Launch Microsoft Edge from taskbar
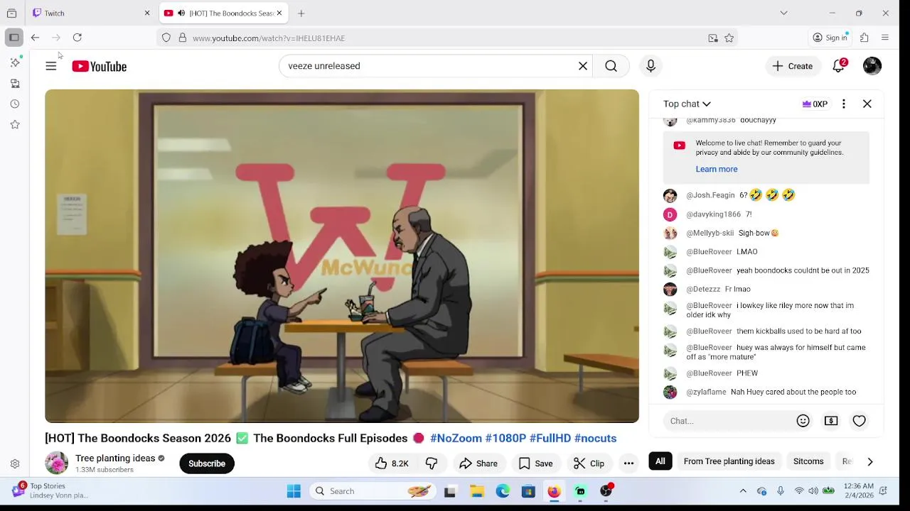Viewport: 910px width, 511px height. tap(503, 491)
